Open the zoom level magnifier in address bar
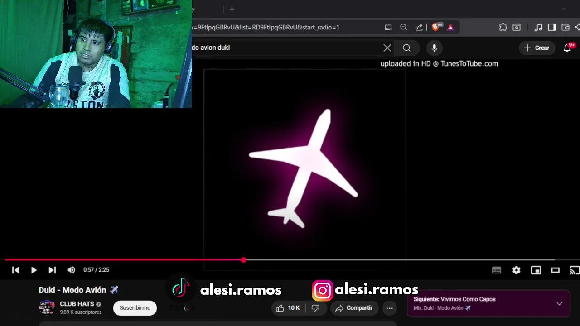The image size is (580, 326). pyautogui.click(x=404, y=27)
